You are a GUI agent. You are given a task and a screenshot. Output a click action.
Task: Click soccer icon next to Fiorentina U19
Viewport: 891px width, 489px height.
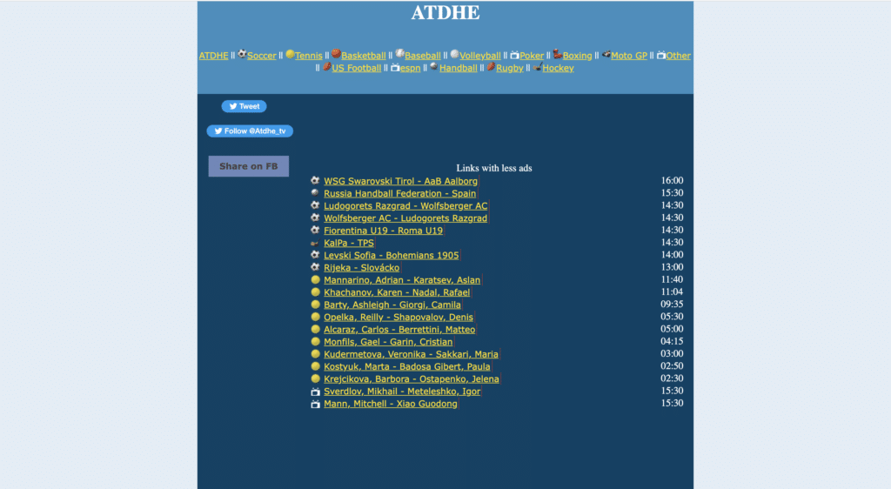pos(315,230)
